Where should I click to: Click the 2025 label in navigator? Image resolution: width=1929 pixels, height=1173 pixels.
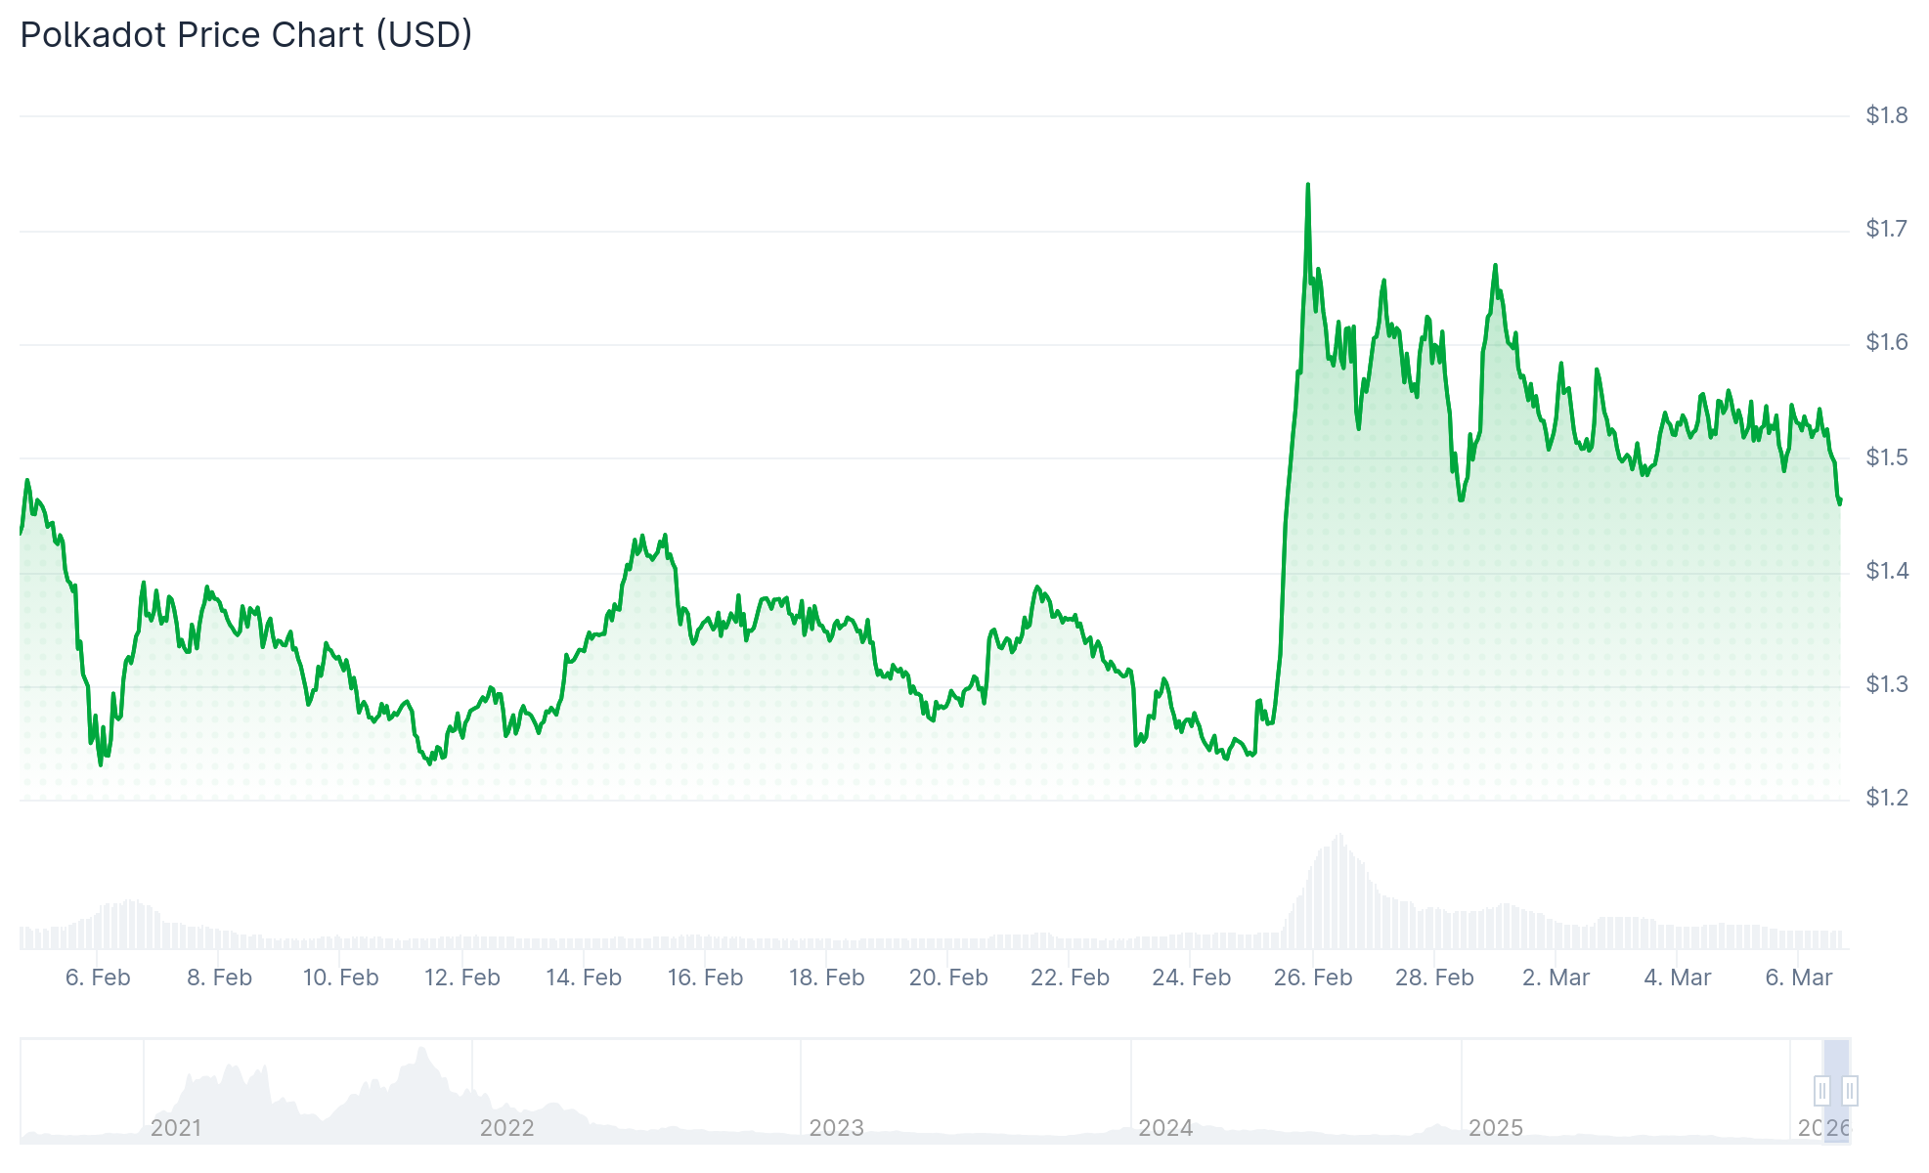(x=1495, y=1128)
